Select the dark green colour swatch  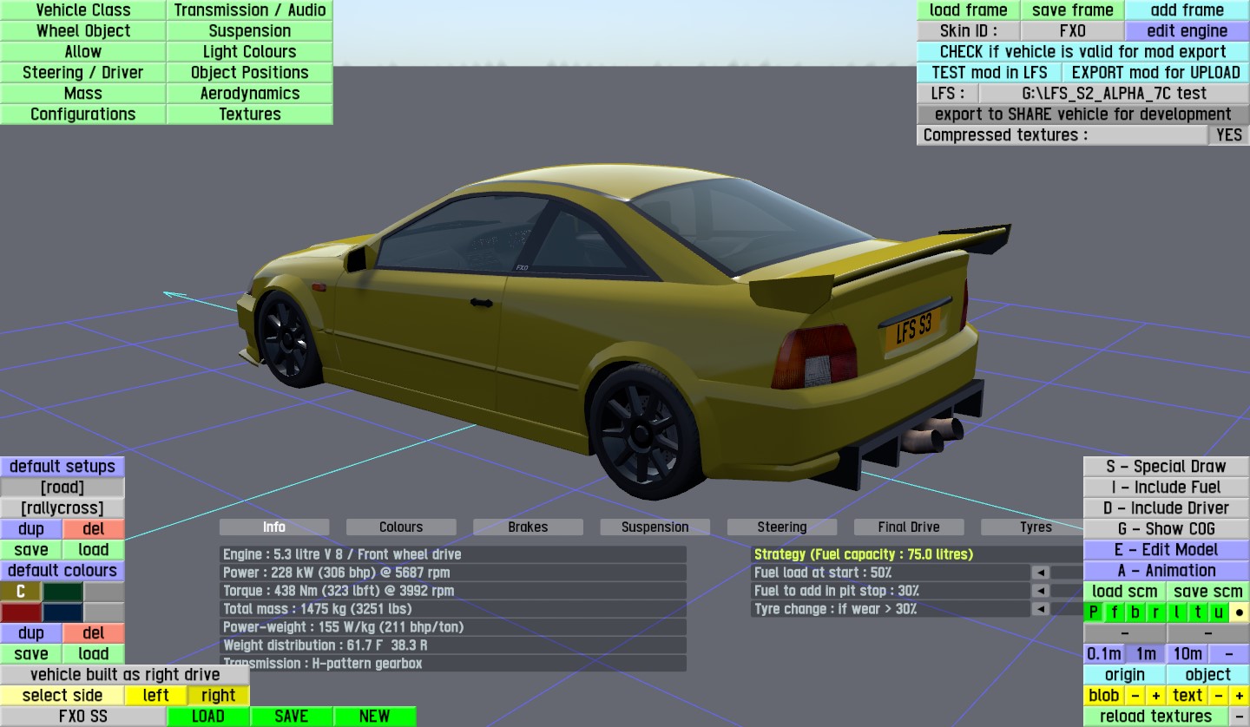tap(62, 592)
